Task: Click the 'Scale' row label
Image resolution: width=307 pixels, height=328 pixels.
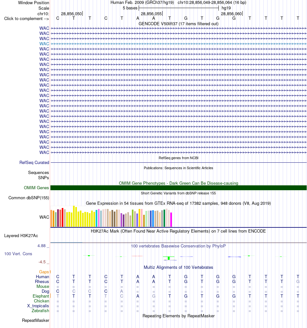Action: click(x=44, y=8)
